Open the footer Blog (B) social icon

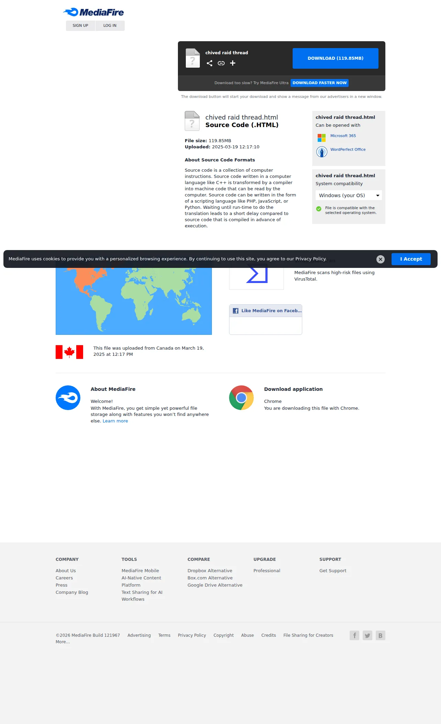point(381,635)
